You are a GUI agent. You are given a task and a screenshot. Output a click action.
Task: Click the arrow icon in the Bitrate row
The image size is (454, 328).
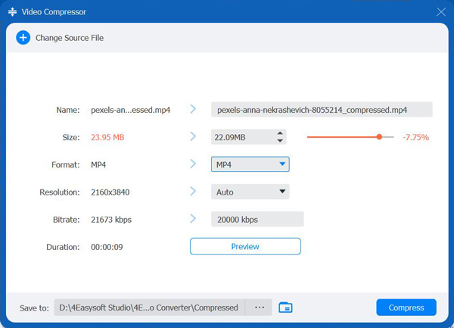tap(193, 219)
